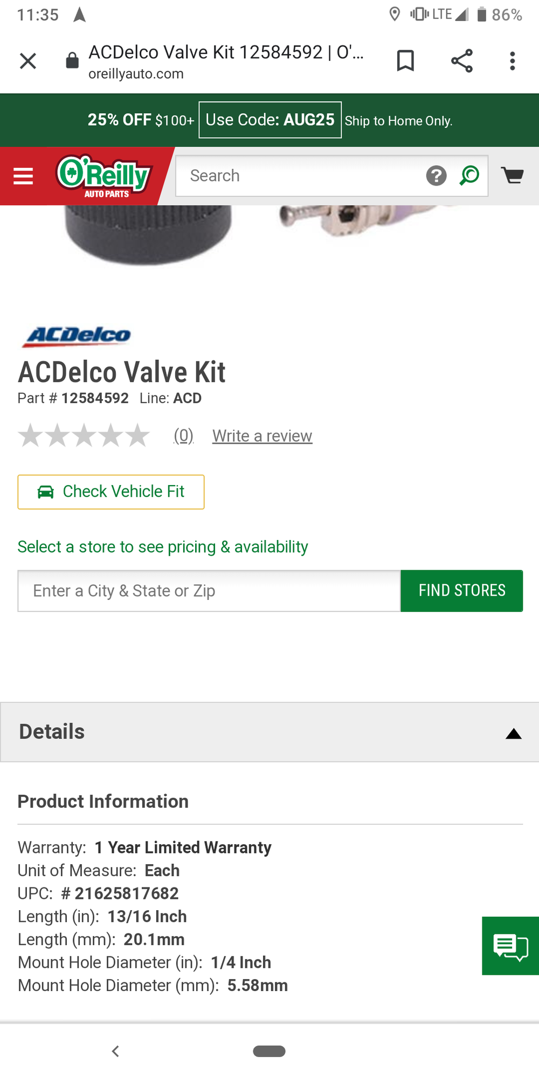Open the hamburger navigation menu
The height and width of the screenshot is (1079, 539).
pos(23,176)
